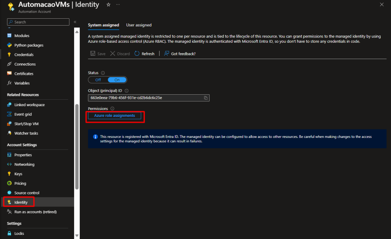
Task: Open the Networking settings item
Action: (x=24, y=165)
